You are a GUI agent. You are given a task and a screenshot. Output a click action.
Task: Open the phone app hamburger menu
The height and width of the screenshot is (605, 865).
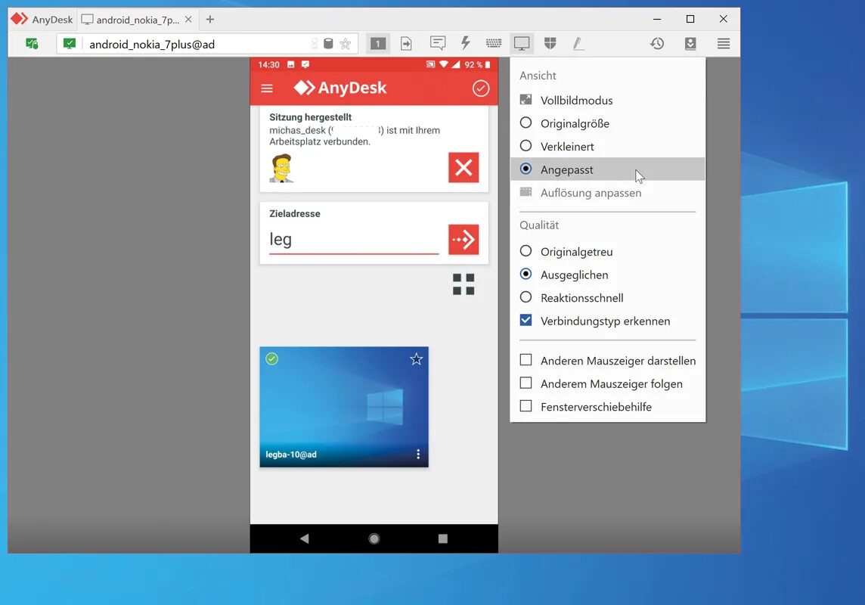pos(267,88)
